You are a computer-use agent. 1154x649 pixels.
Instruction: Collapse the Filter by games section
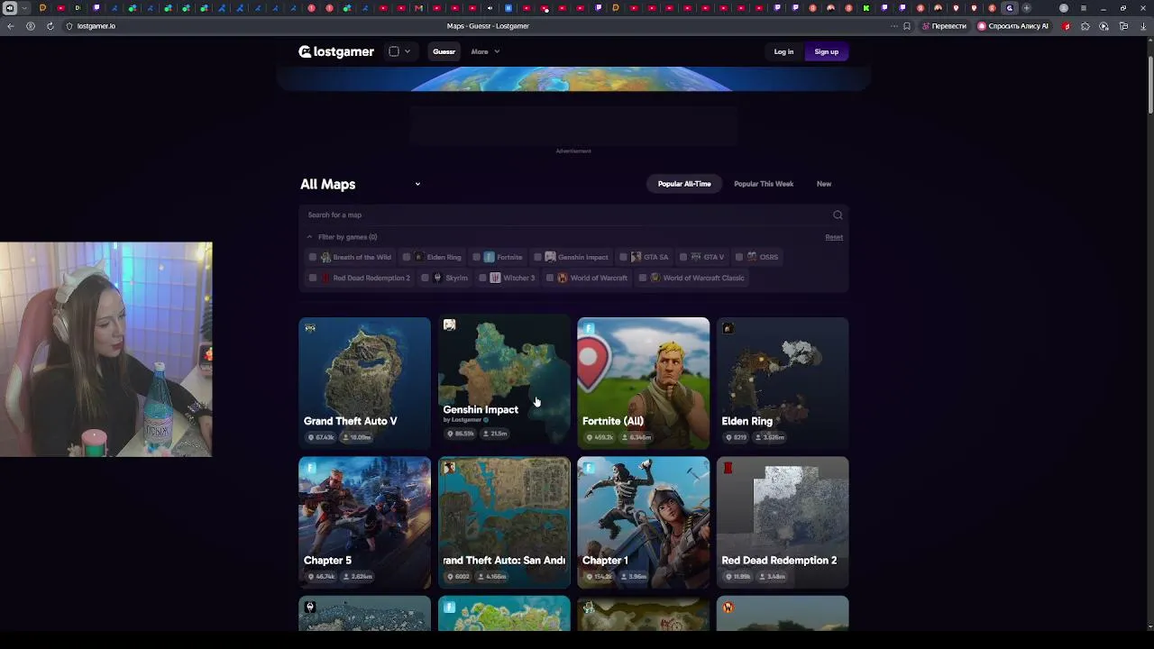[x=343, y=237]
